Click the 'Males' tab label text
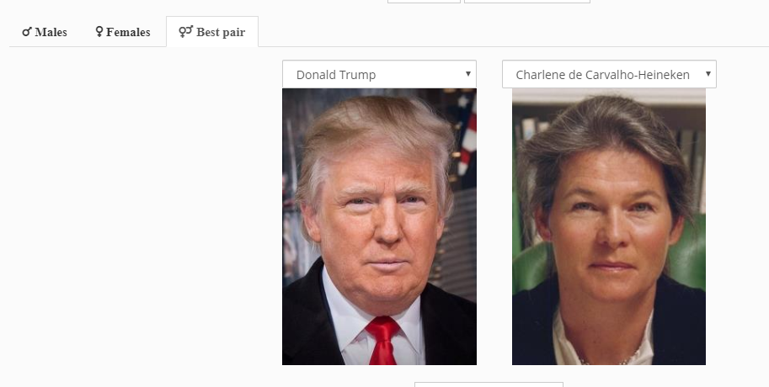 click(x=51, y=32)
